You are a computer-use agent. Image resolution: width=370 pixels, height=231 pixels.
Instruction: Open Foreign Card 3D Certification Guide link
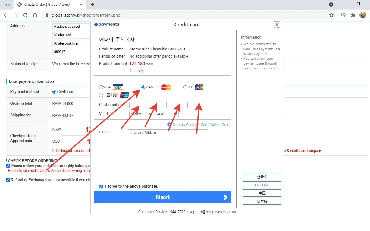click(x=201, y=125)
